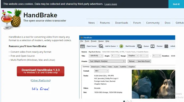The height and width of the screenshot is (102, 184).
Task: Click the Activity log icon
Action: click(166, 46)
